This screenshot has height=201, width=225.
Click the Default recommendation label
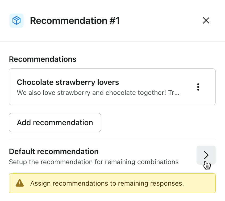tap(54, 151)
